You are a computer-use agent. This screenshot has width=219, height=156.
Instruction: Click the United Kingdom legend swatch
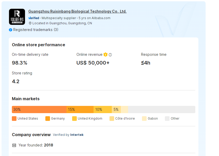(x=74, y=119)
